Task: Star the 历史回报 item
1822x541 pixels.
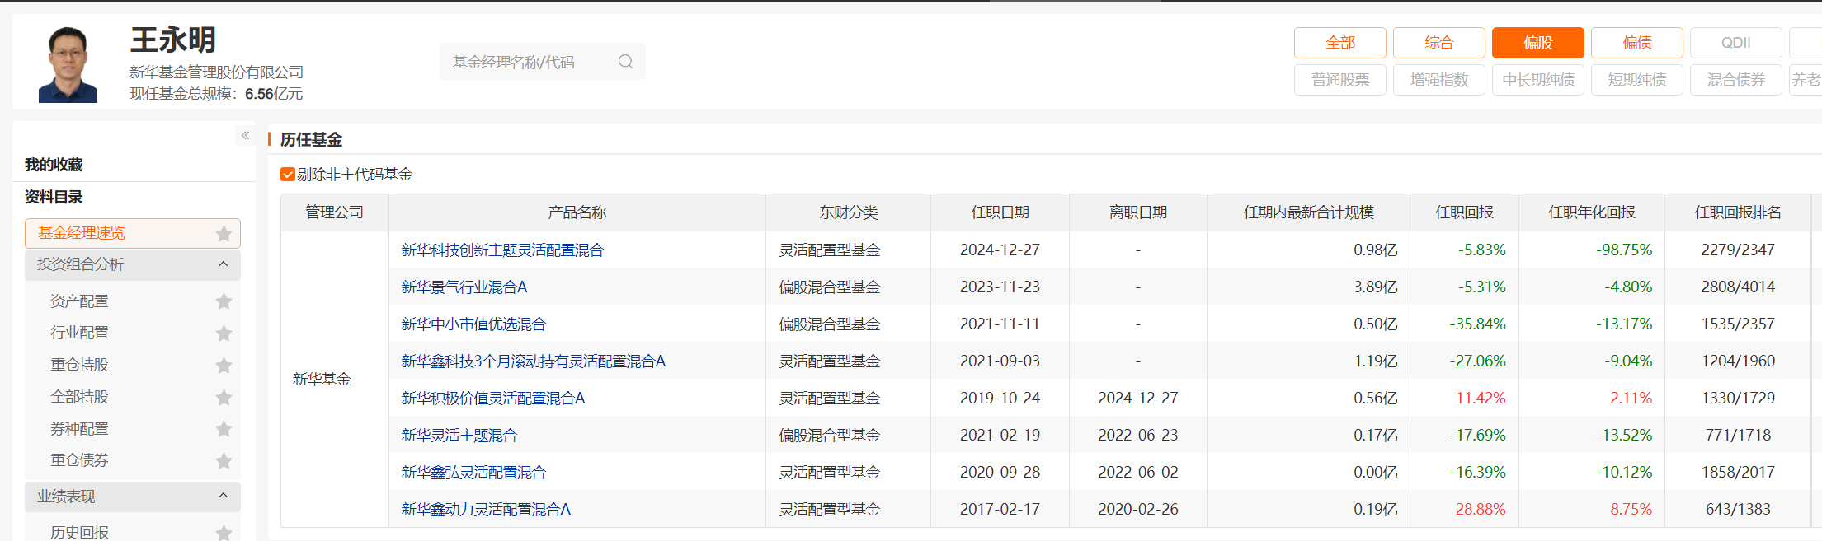Action: point(224,532)
